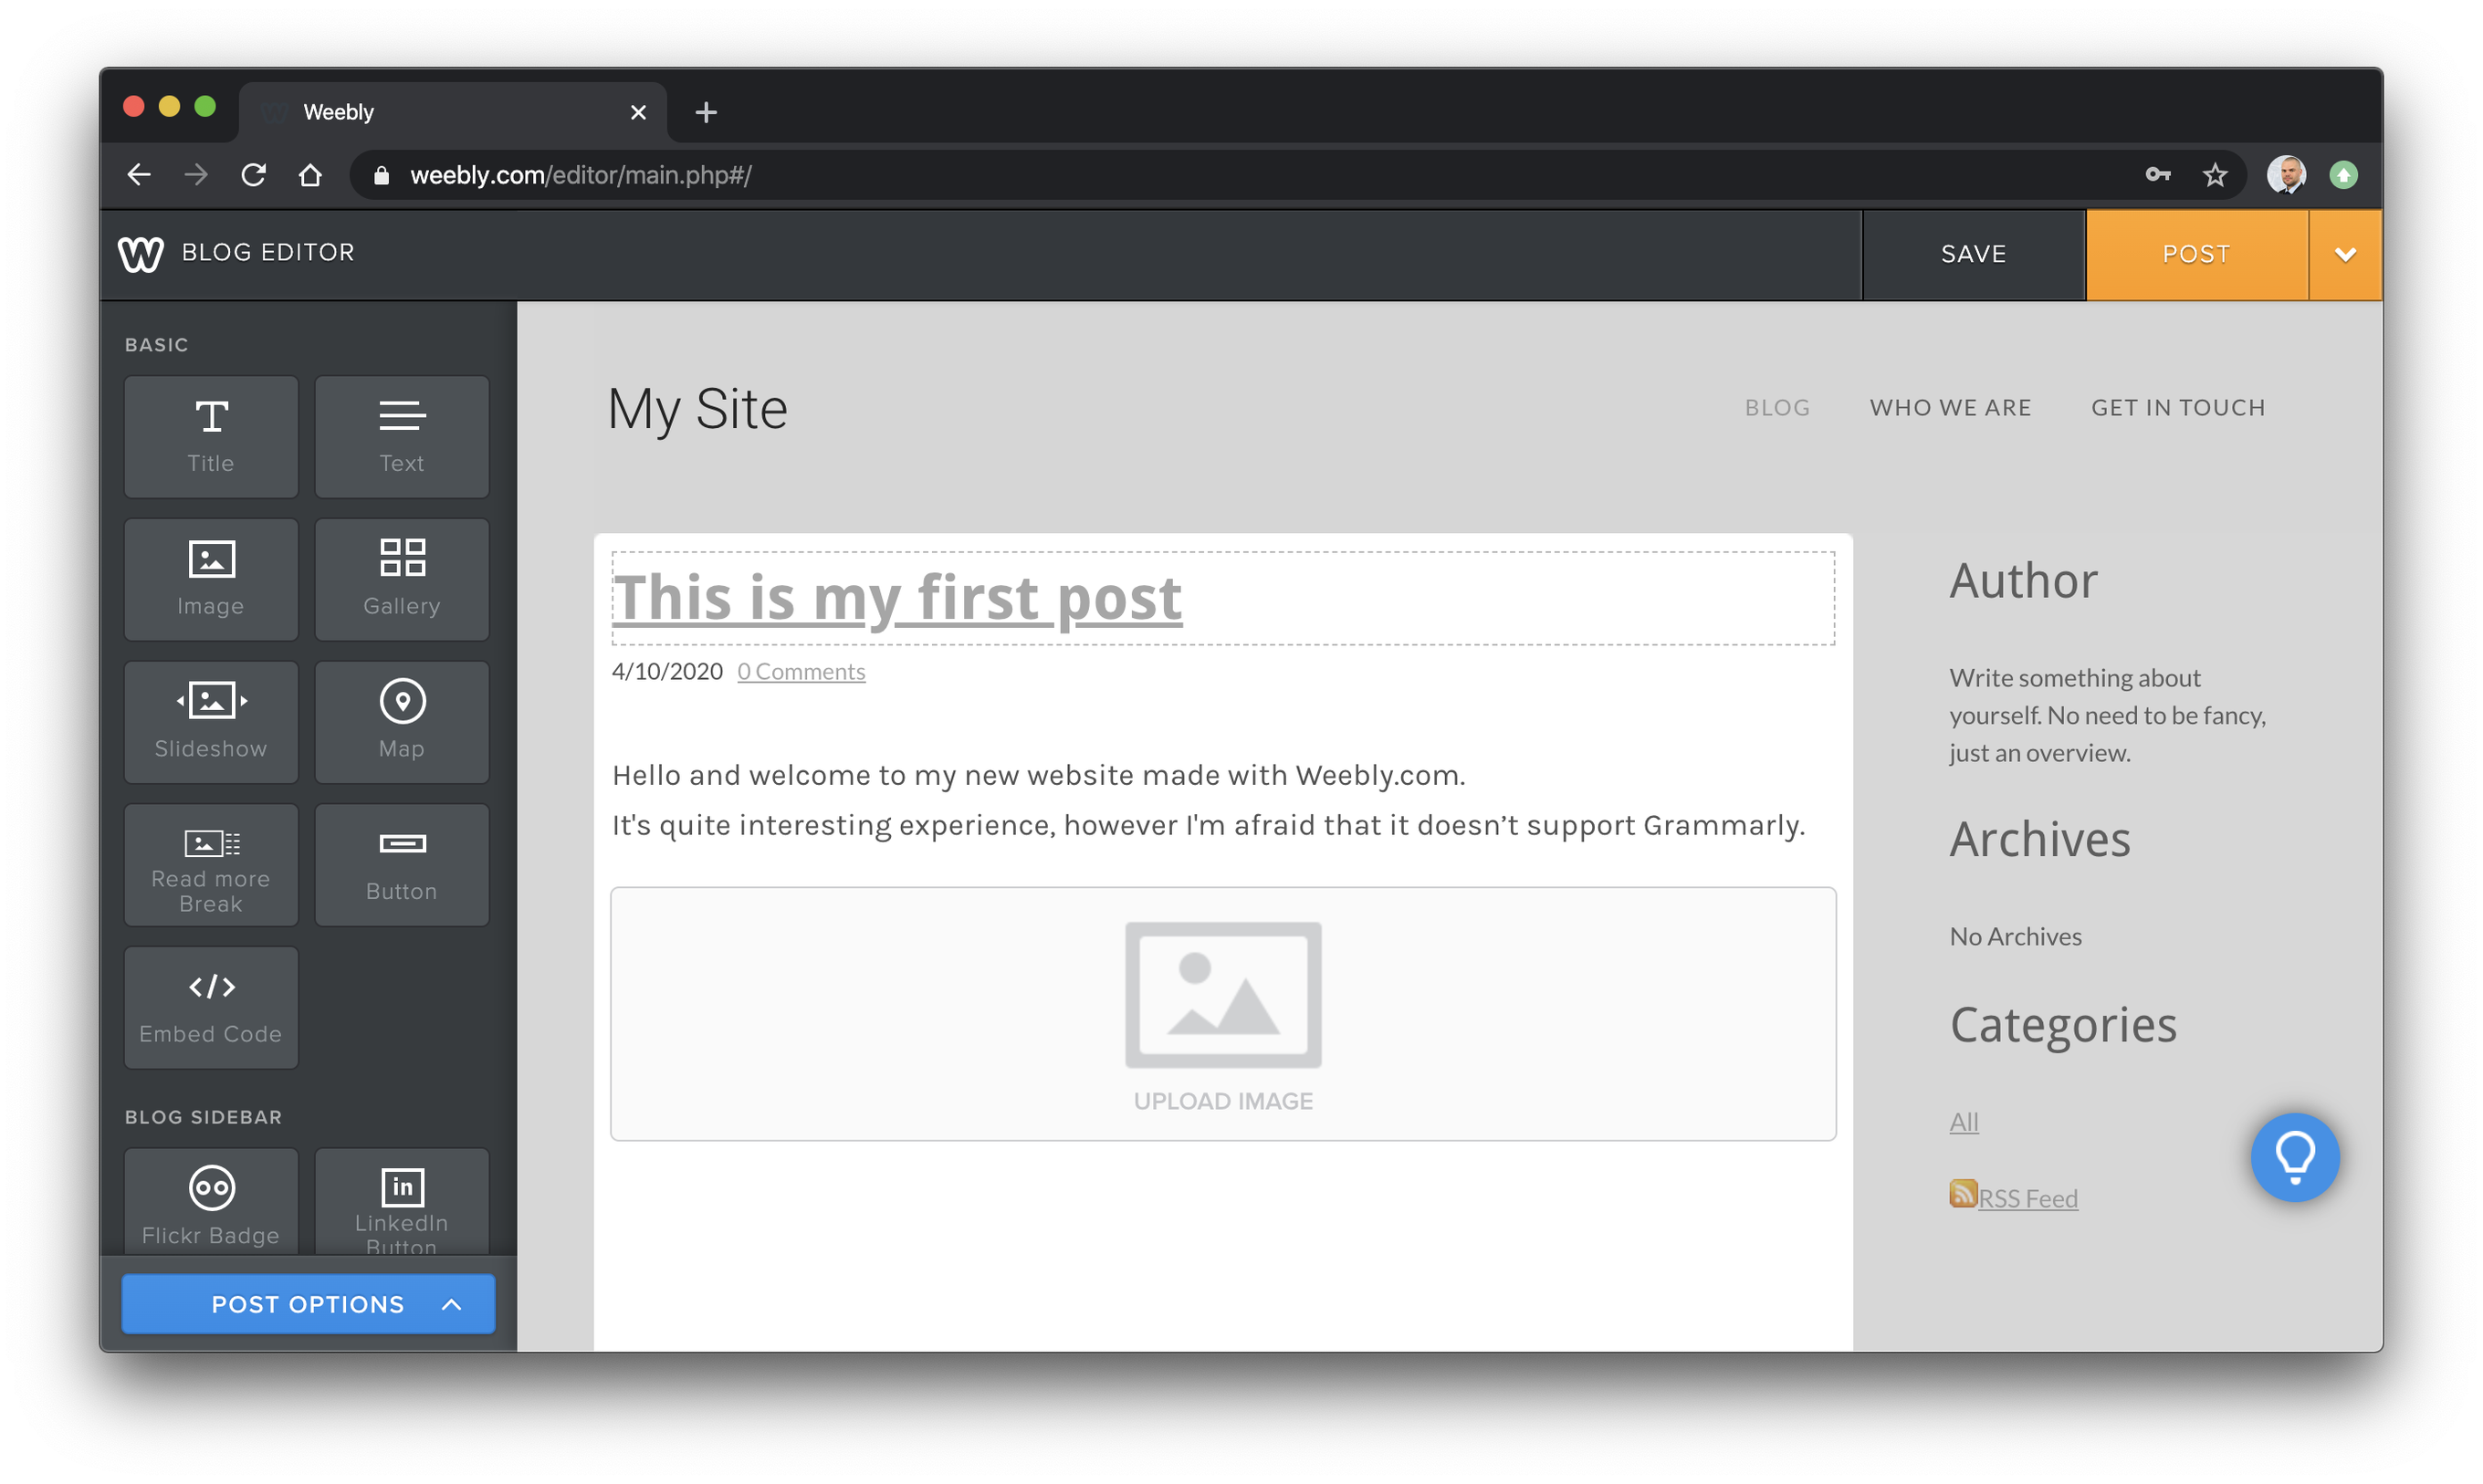Click the 'My Site' site title

coord(697,409)
